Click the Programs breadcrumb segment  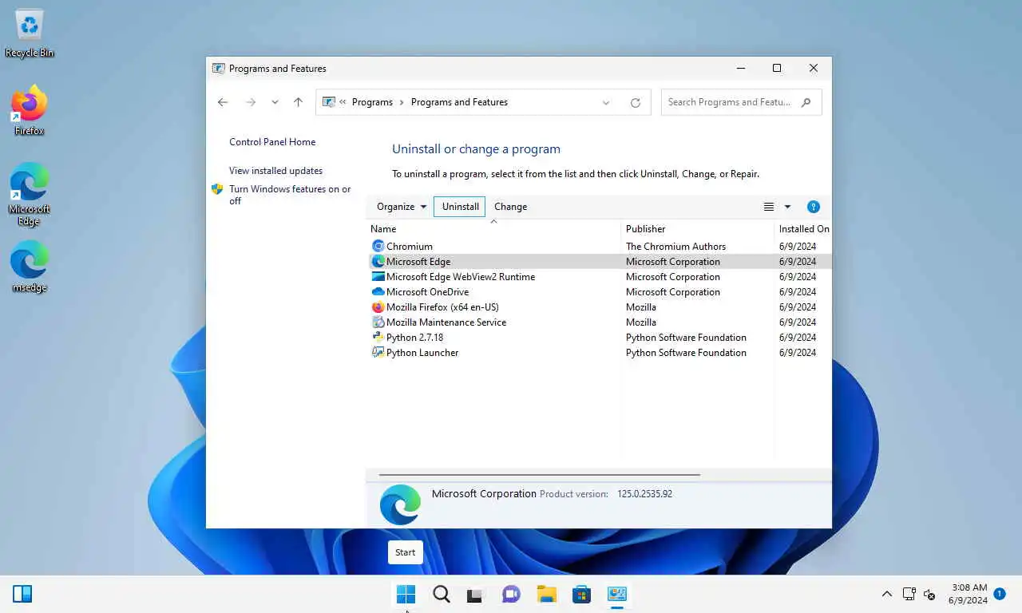(372, 102)
